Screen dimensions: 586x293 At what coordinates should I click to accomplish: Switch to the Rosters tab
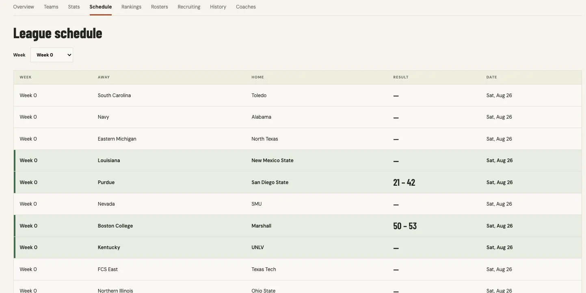coord(159,7)
